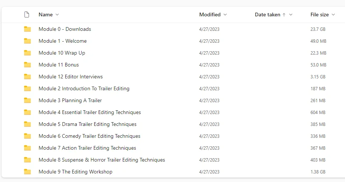Open Module 5 Drama Trailer Editing Techniques

87,124
